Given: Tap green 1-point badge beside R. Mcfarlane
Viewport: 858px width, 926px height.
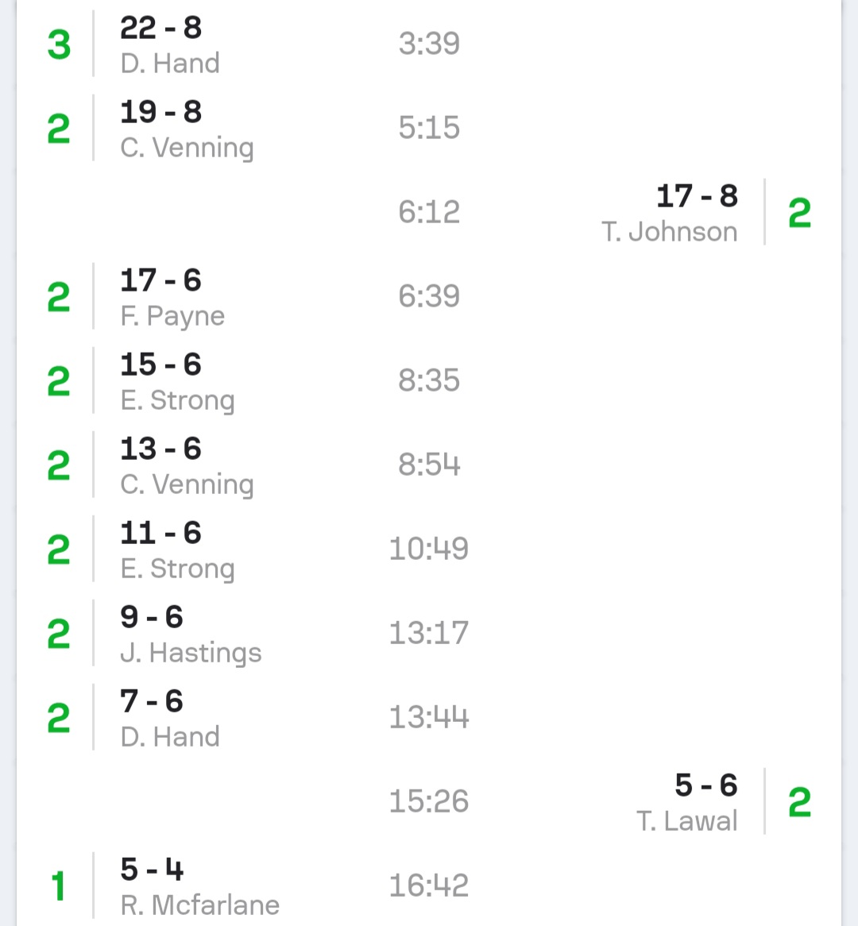Looking at the screenshot, I should (x=58, y=886).
